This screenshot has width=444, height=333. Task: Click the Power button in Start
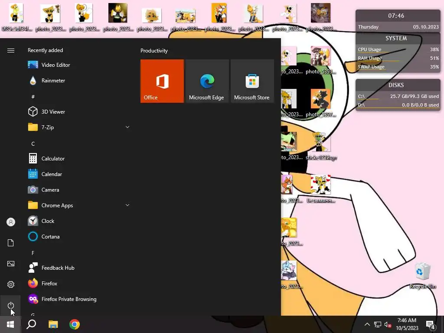pyautogui.click(x=11, y=305)
